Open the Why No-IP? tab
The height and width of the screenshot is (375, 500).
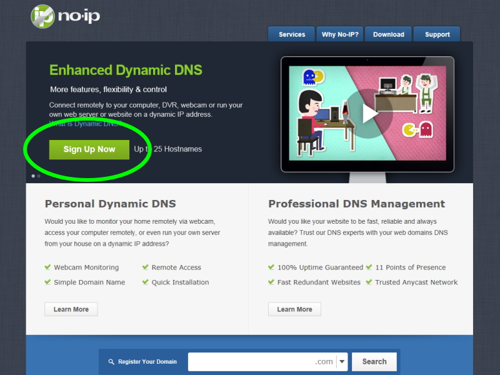coord(340,34)
